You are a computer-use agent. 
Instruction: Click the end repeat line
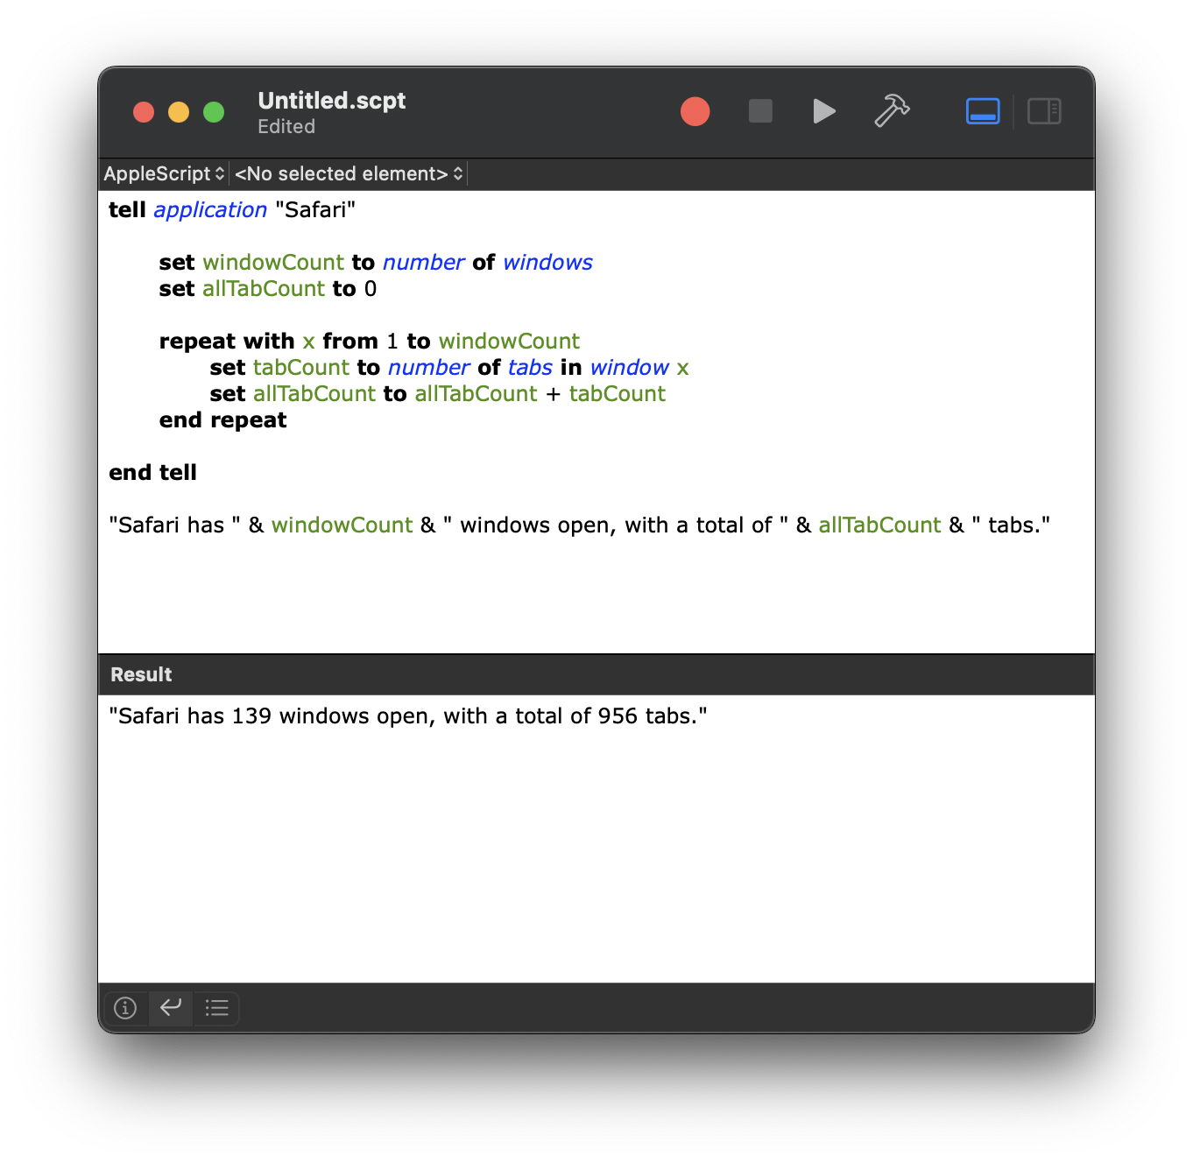coord(222,420)
